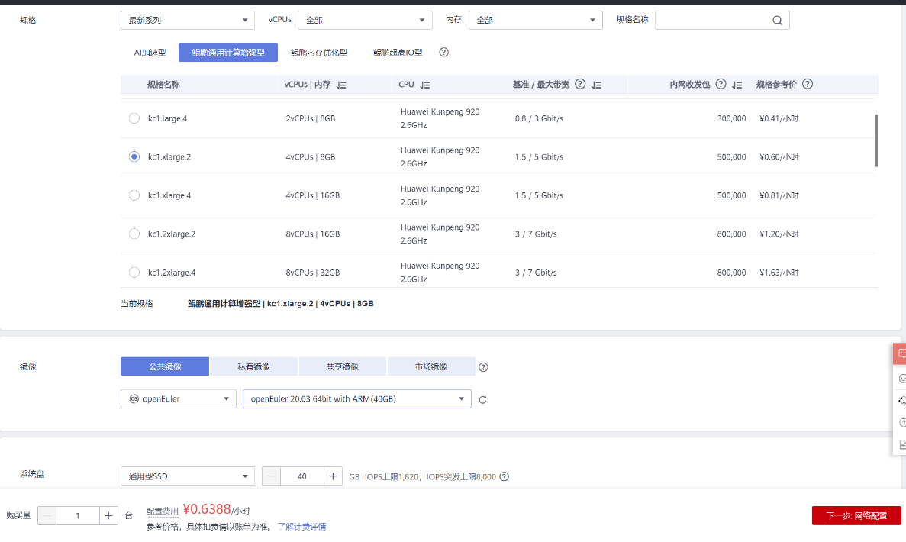Increase system disk size with plus button
Image resolution: width=906 pixels, height=542 pixels.
coord(333,476)
